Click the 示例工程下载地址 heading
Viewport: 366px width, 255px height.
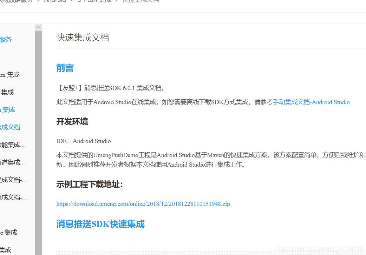coord(90,184)
